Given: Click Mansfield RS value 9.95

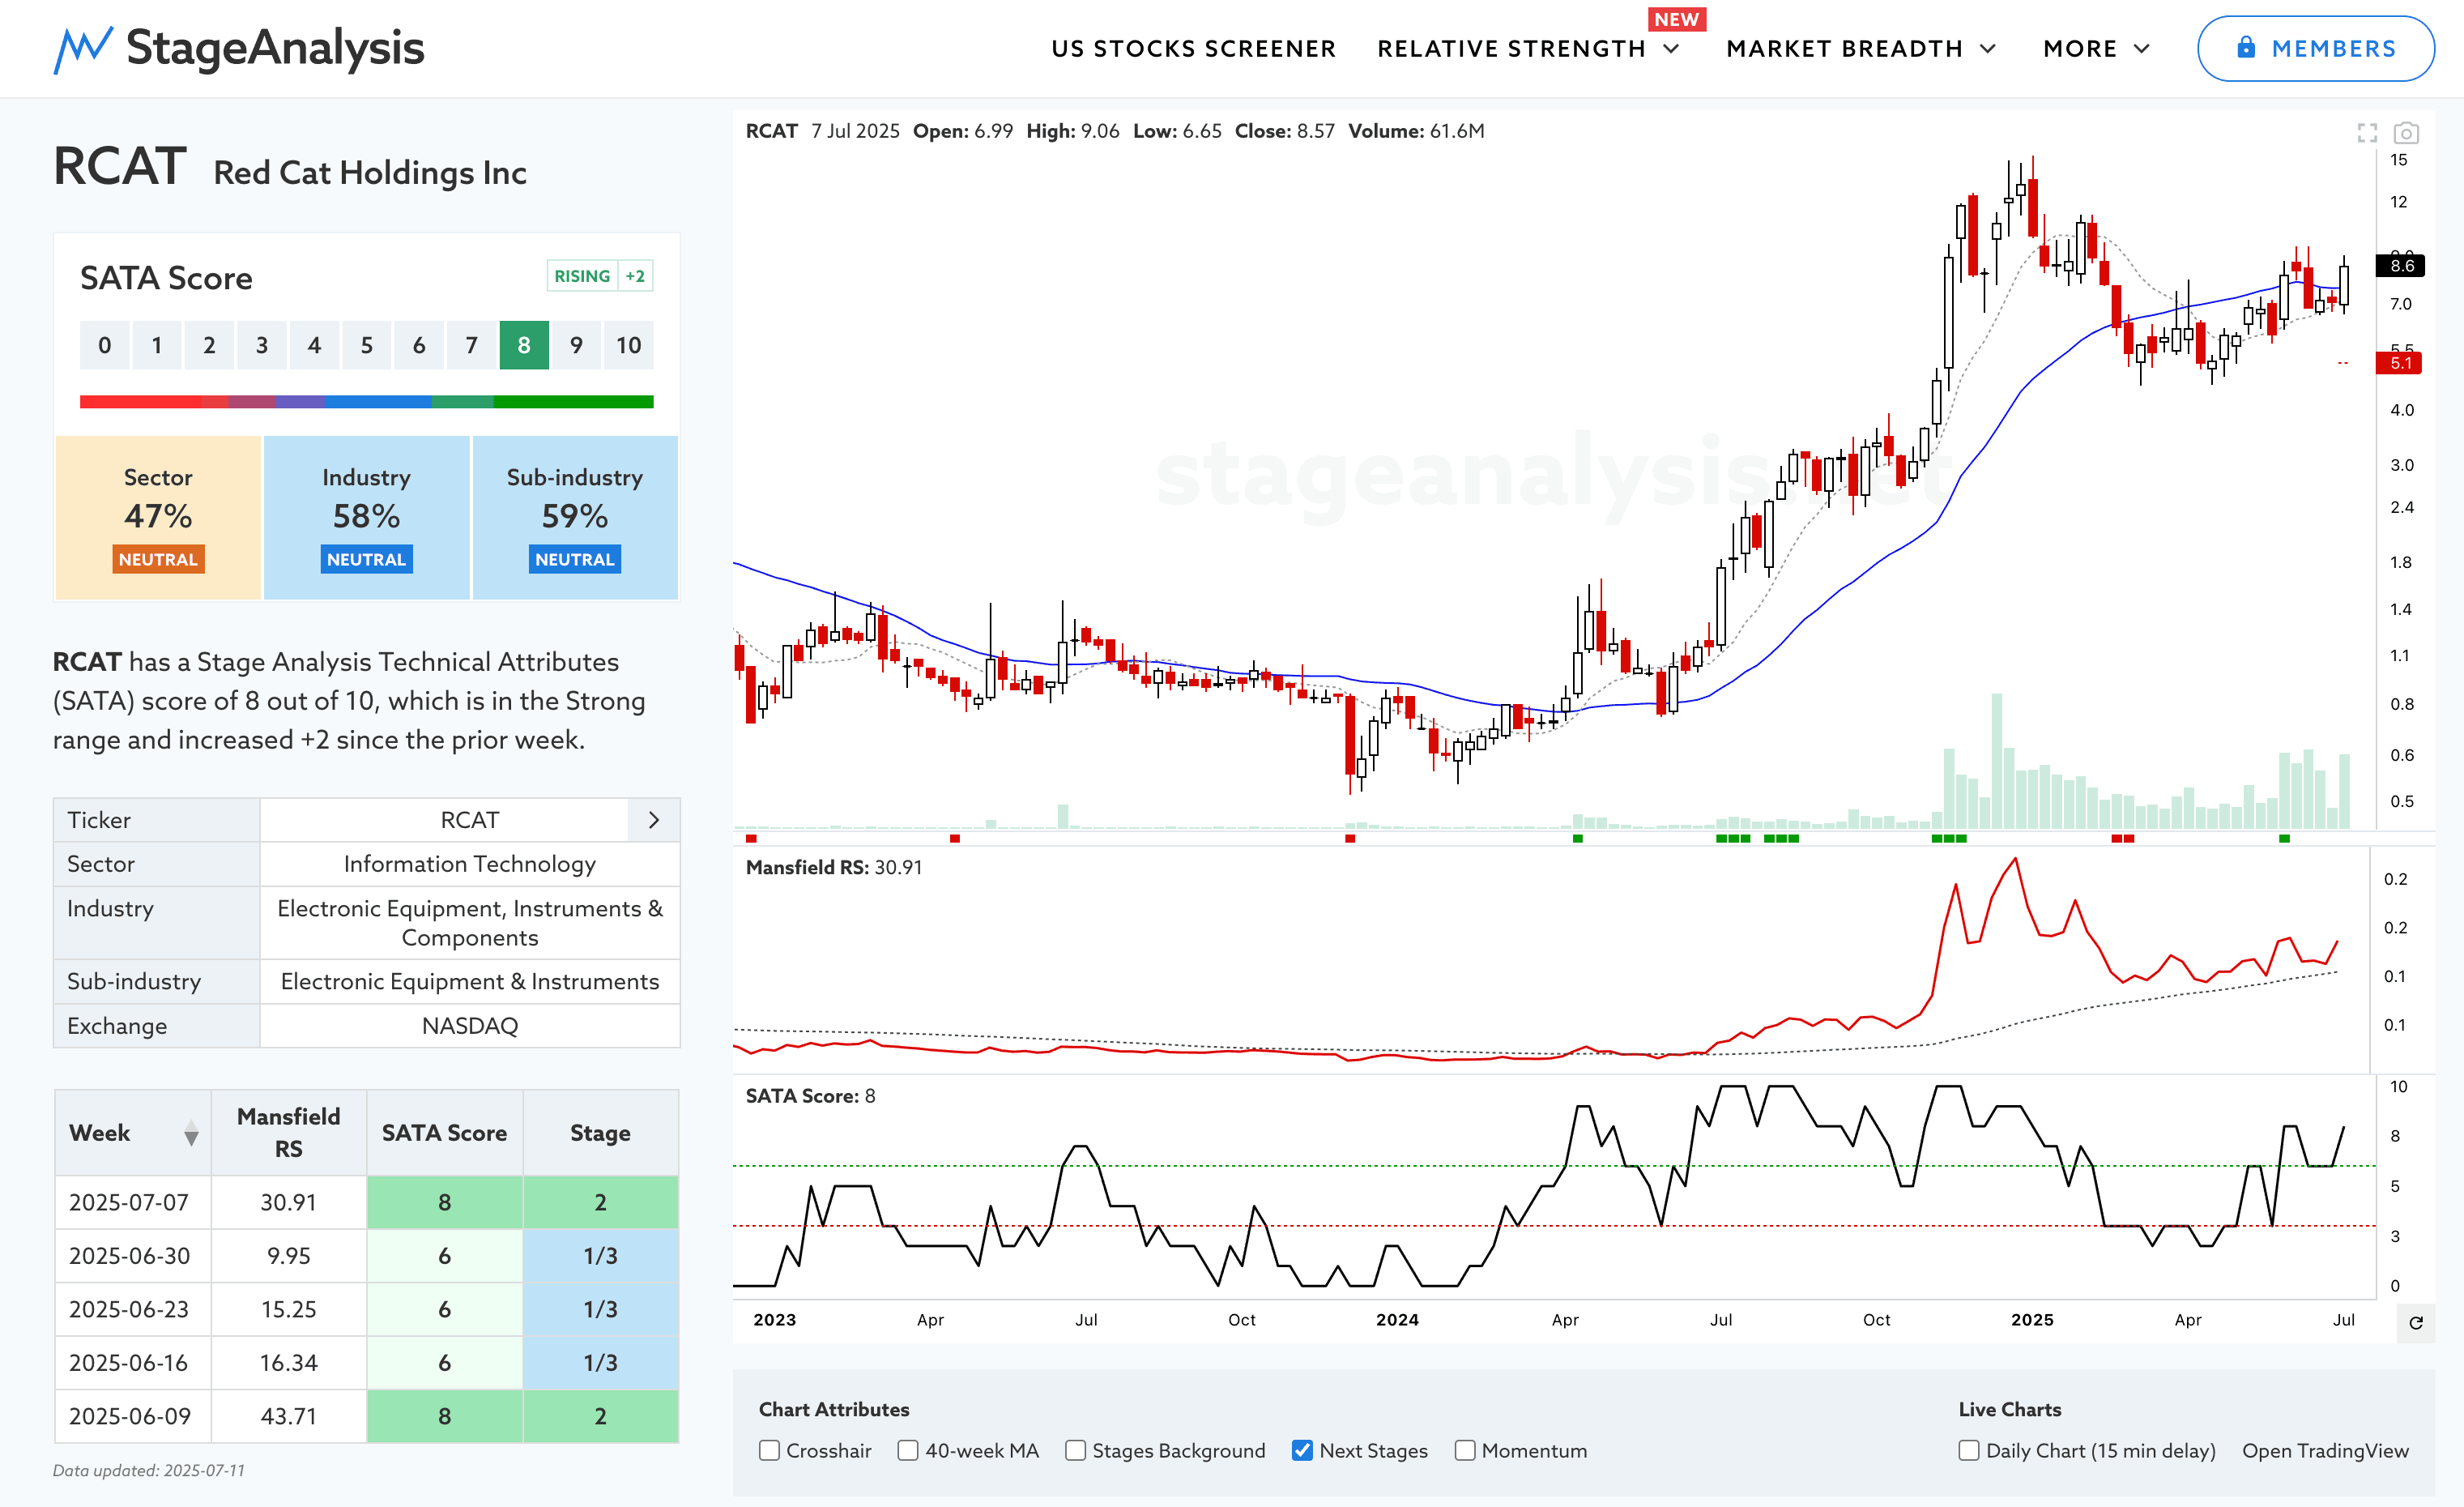Looking at the screenshot, I should click(289, 1256).
